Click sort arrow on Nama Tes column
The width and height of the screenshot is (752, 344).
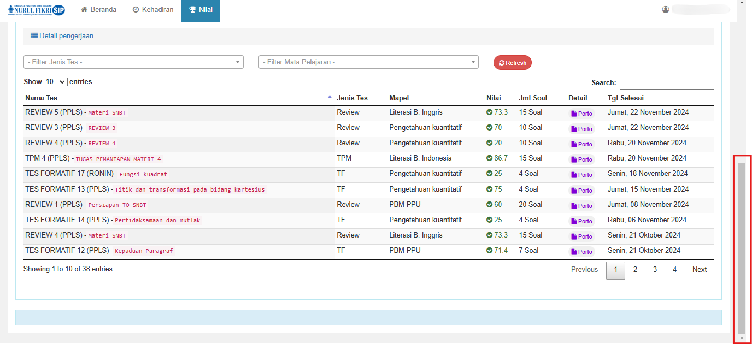pos(330,97)
